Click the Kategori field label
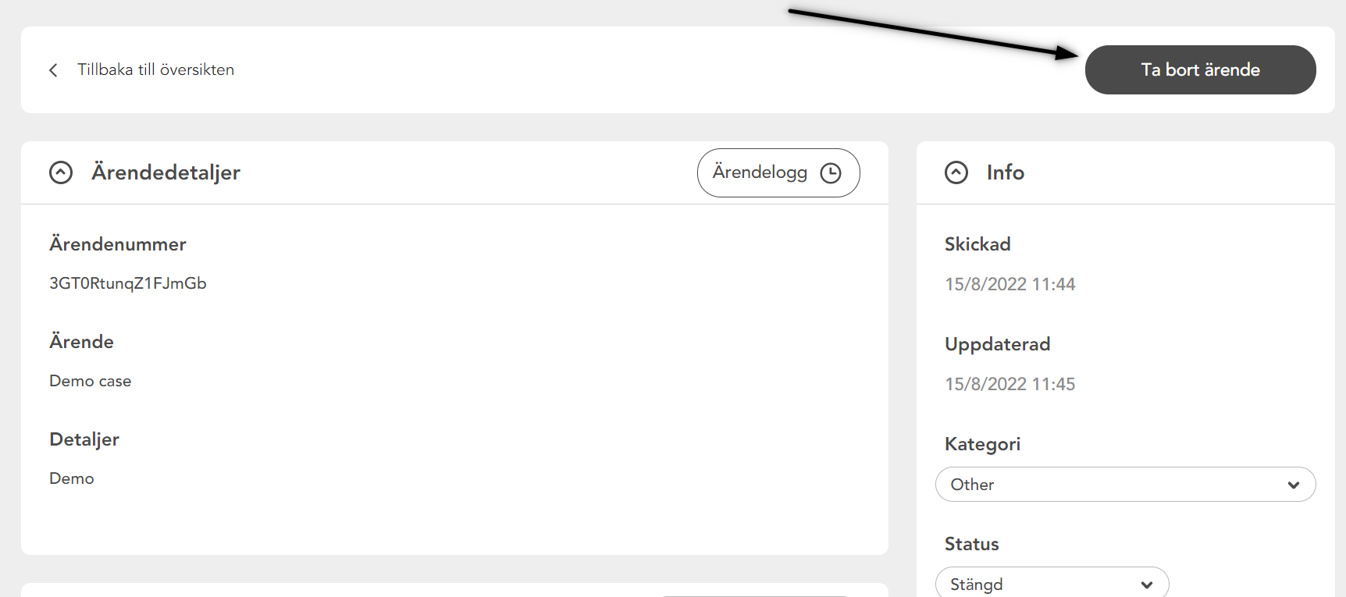The width and height of the screenshot is (1346, 597). pos(982,444)
